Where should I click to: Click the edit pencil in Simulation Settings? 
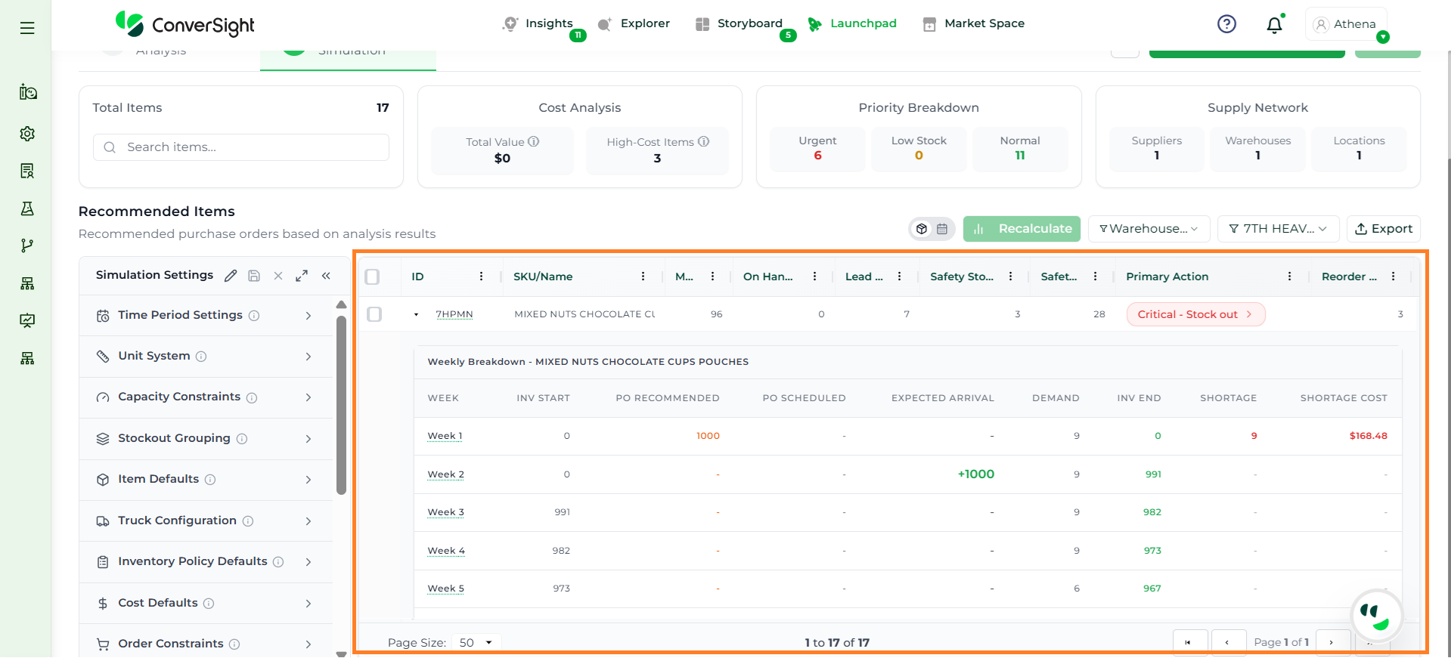231,276
